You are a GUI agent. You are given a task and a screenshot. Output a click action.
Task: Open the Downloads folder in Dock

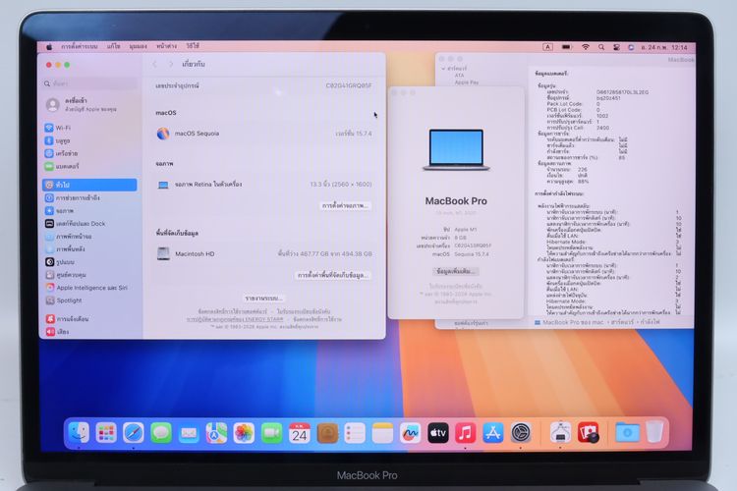coord(627,433)
